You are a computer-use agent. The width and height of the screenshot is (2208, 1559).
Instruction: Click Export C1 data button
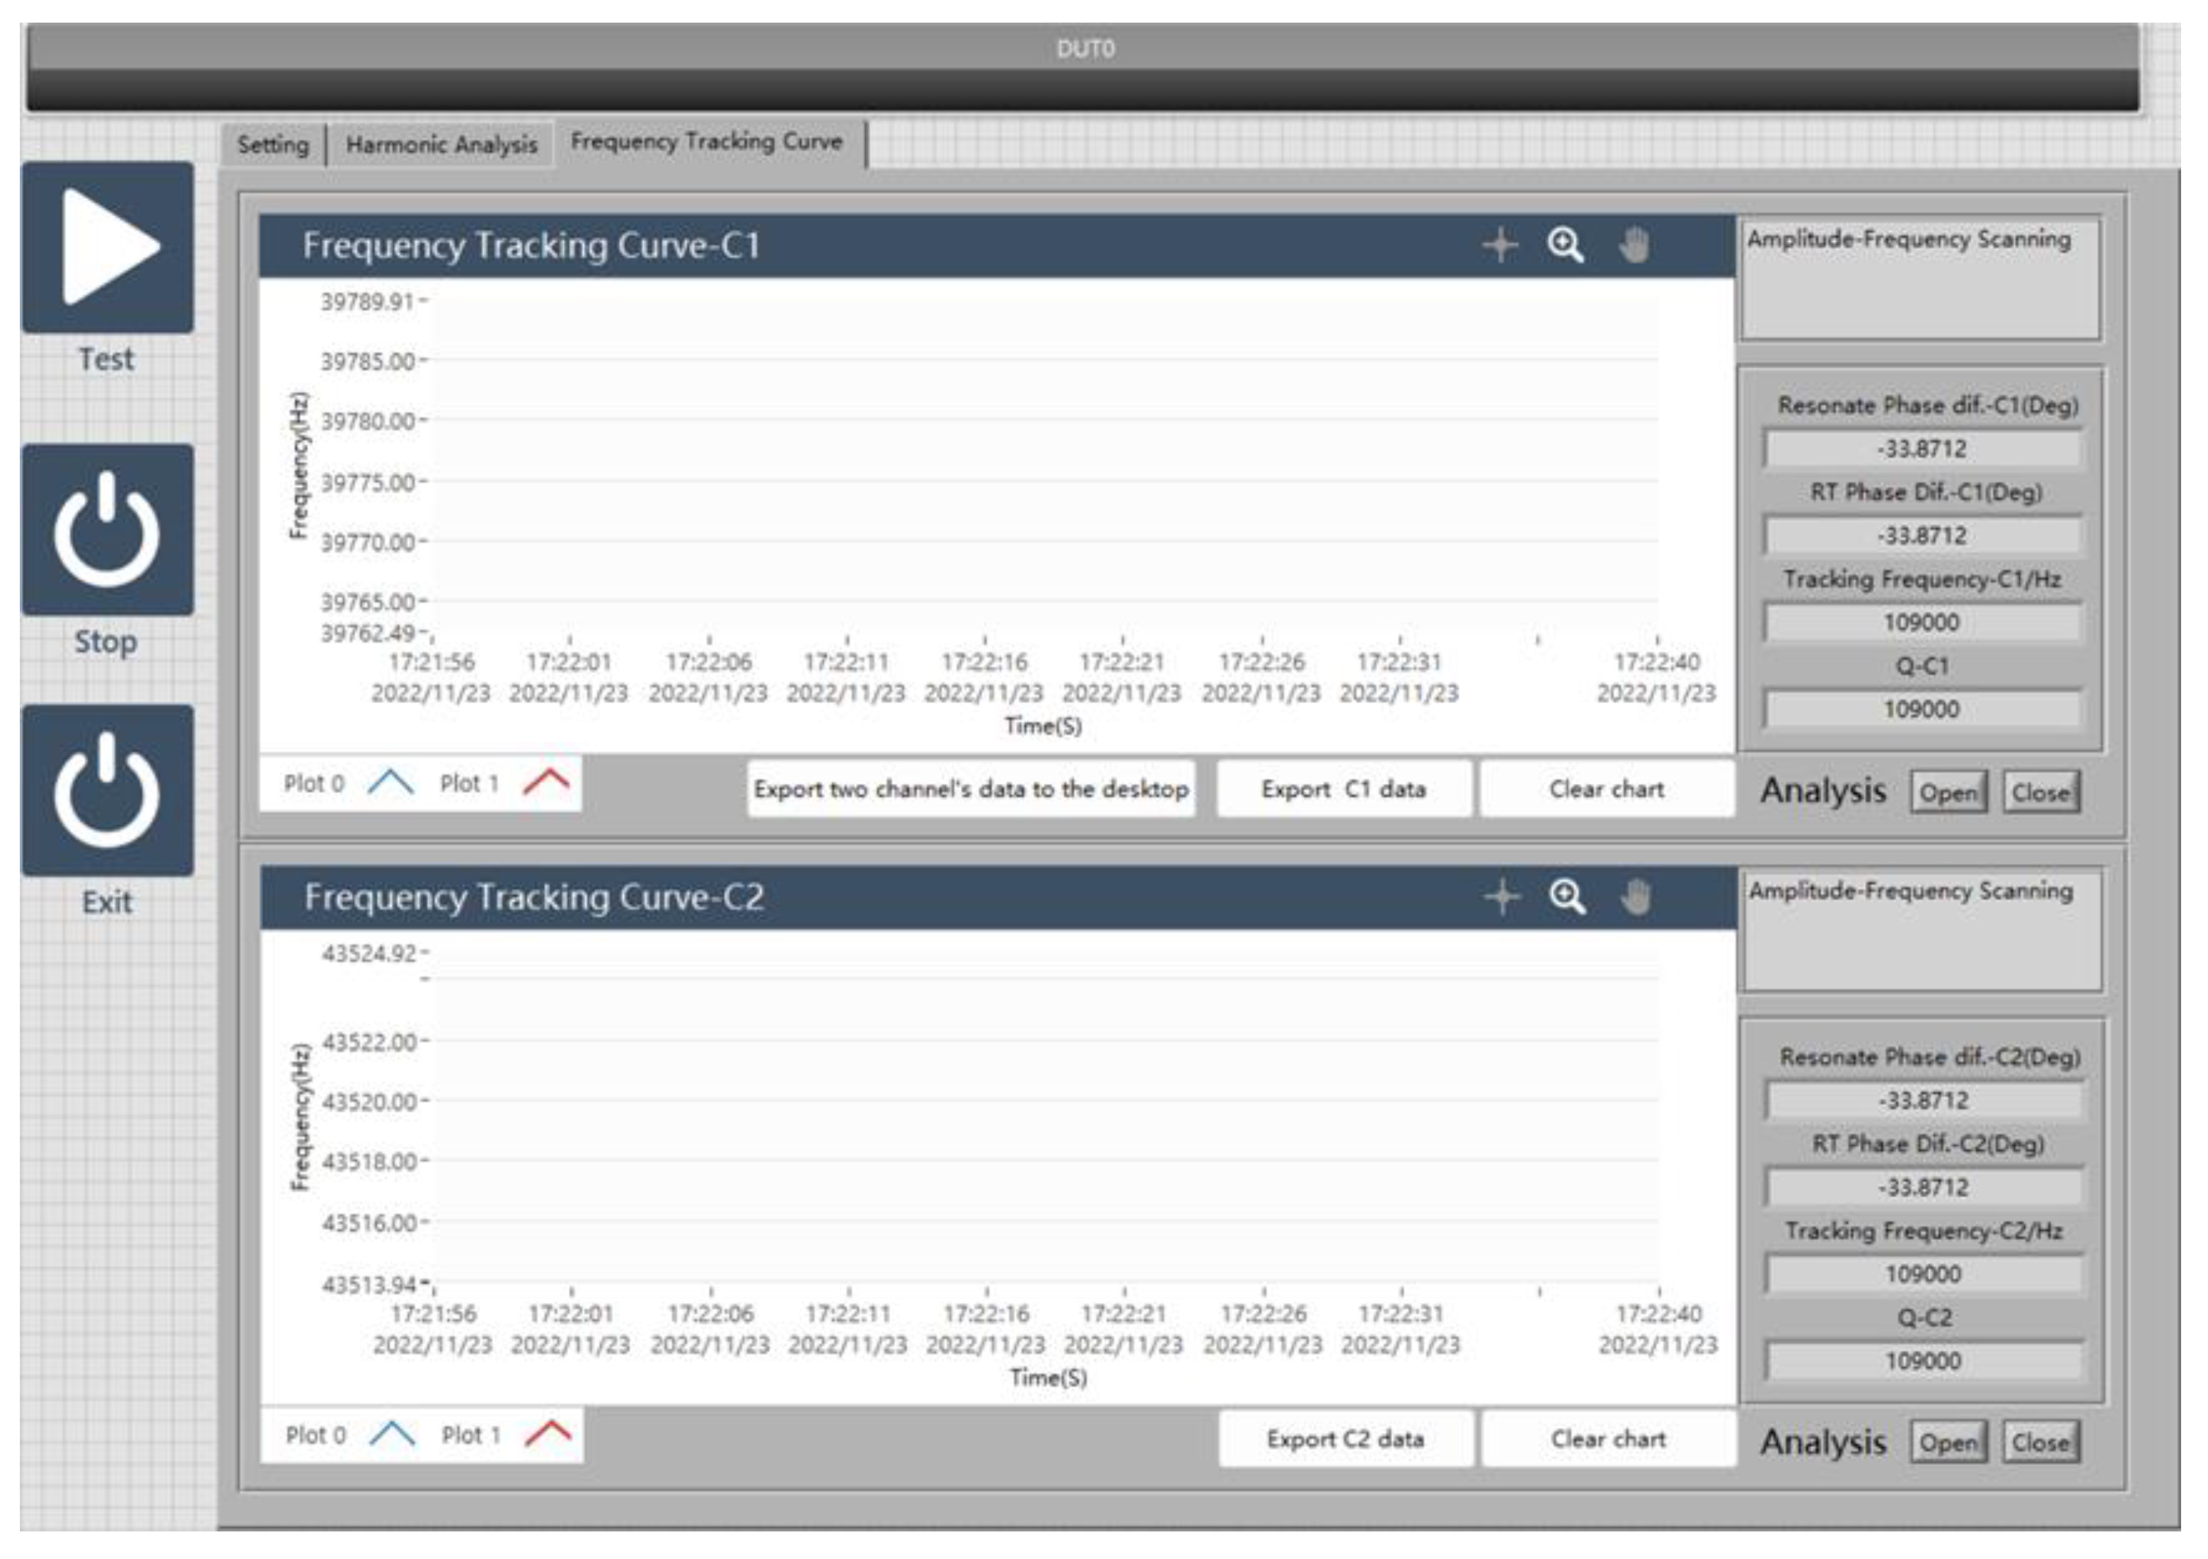coord(1343,789)
